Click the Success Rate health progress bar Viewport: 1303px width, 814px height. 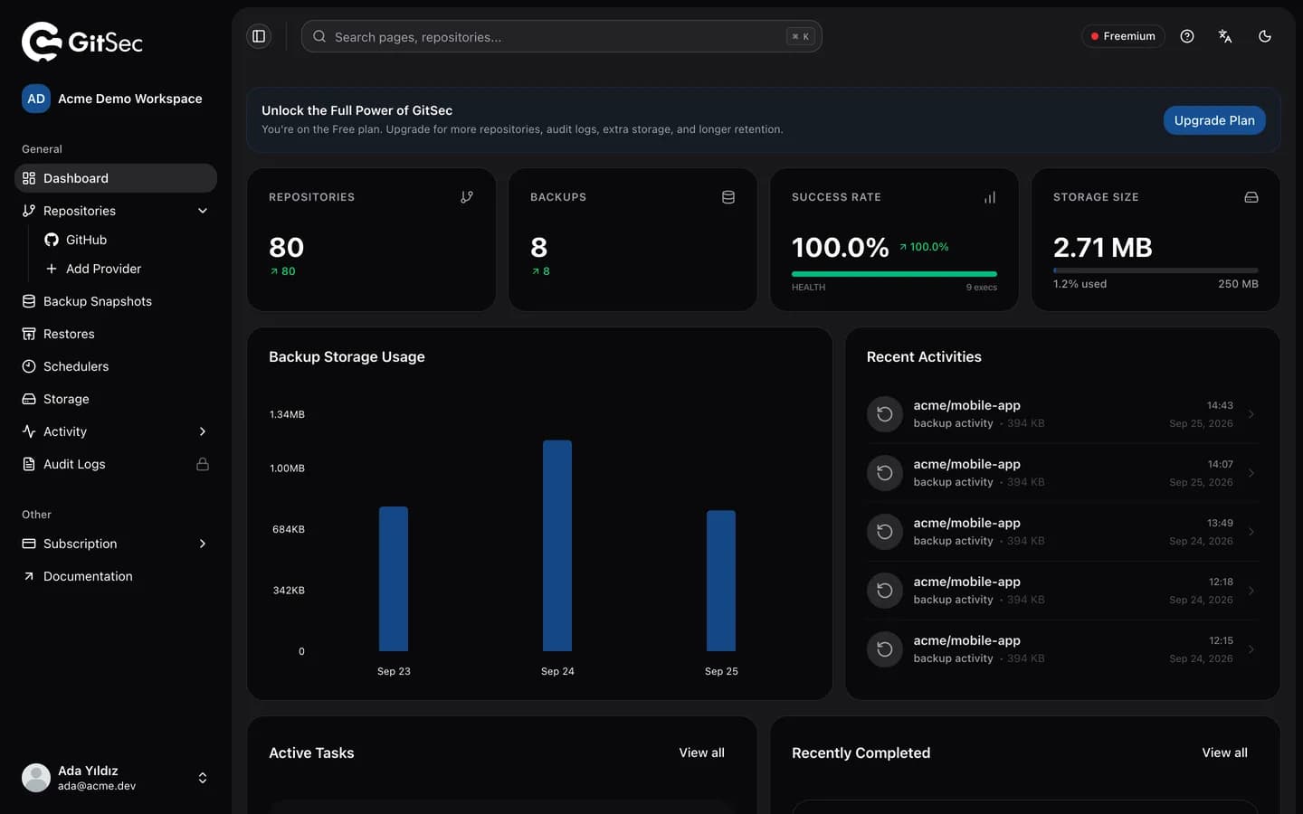point(894,274)
